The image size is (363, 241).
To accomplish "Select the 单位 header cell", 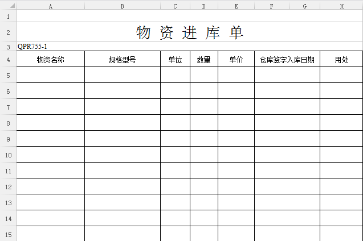I will [175, 59].
